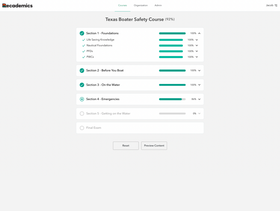Viewport: 280px width, 211px height.
Task: Expand Section 2 Before You Boat
Action: pos(199,70)
